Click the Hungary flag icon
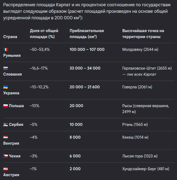 click(x=5, y=137)
